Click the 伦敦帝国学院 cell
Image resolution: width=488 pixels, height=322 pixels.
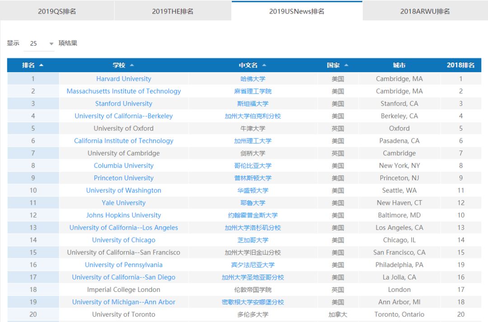coord(253,290)
